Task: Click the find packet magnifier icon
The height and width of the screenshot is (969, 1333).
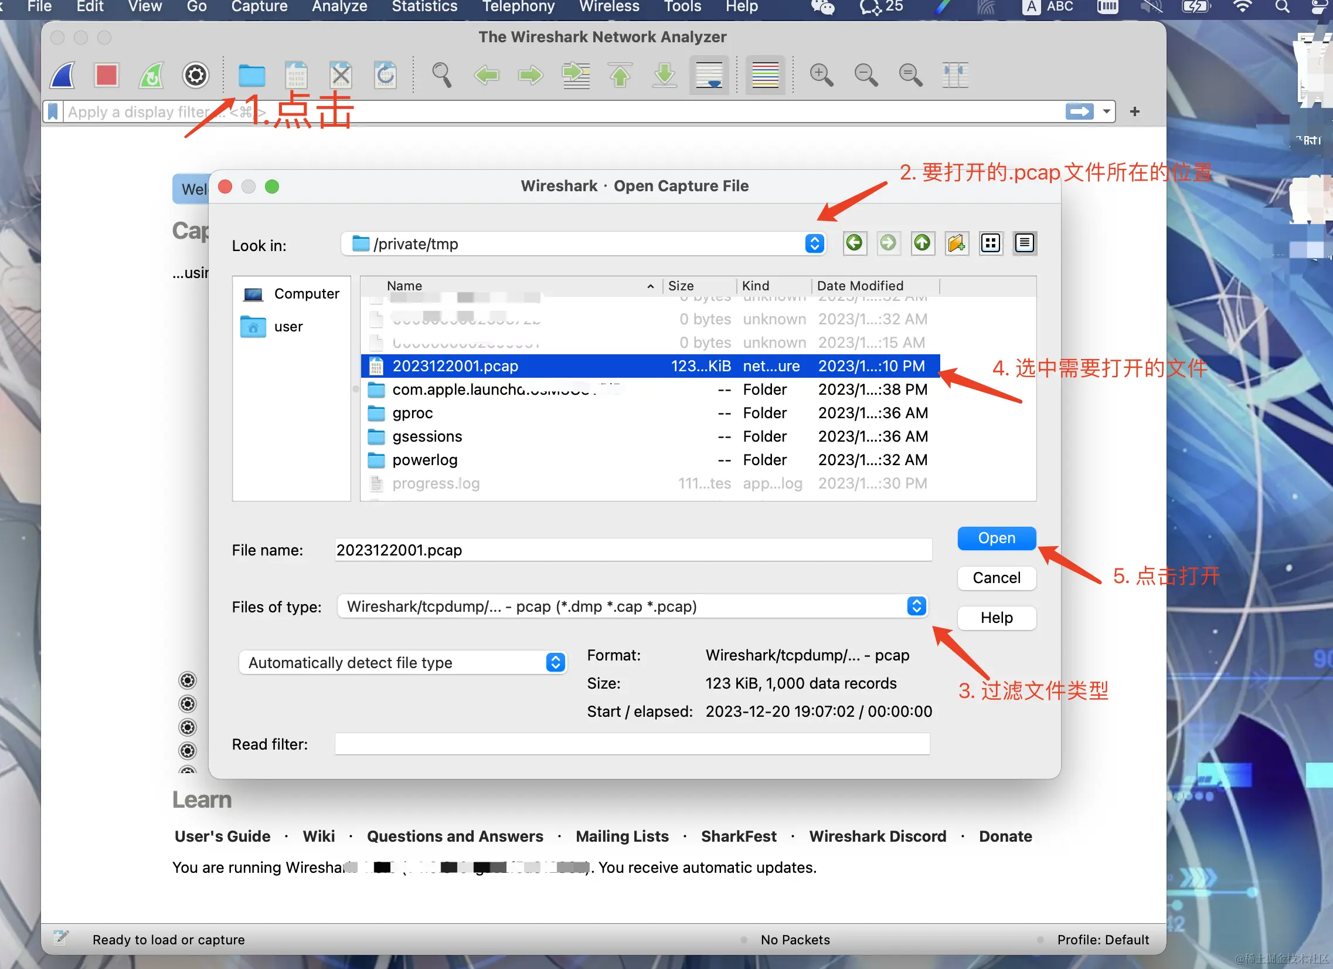Action: click(x=441, y=75)
